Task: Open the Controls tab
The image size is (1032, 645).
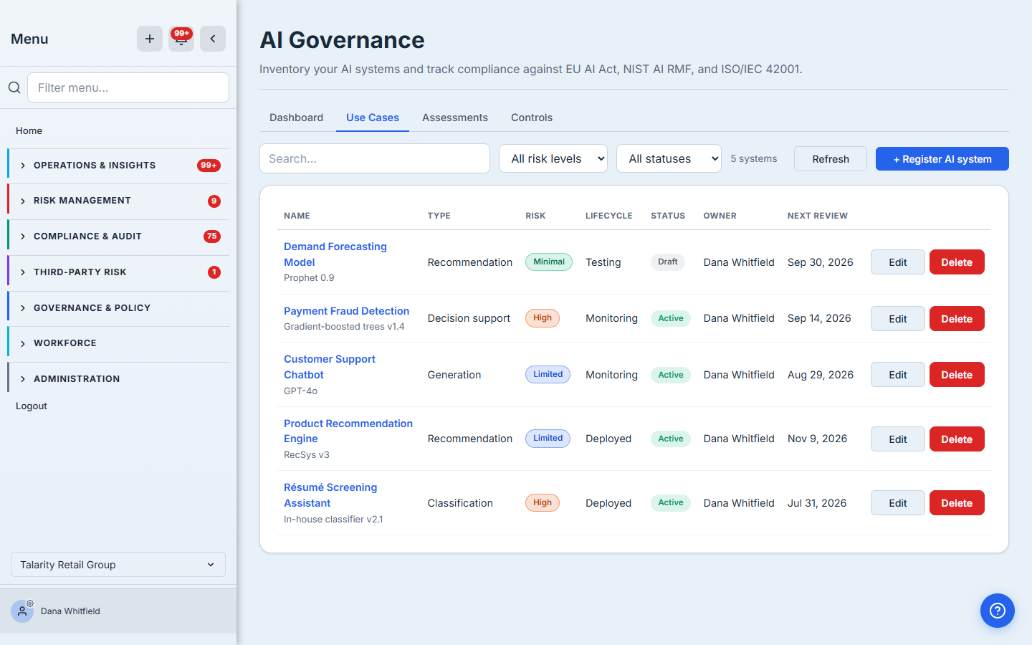Action: click(532, 118)
